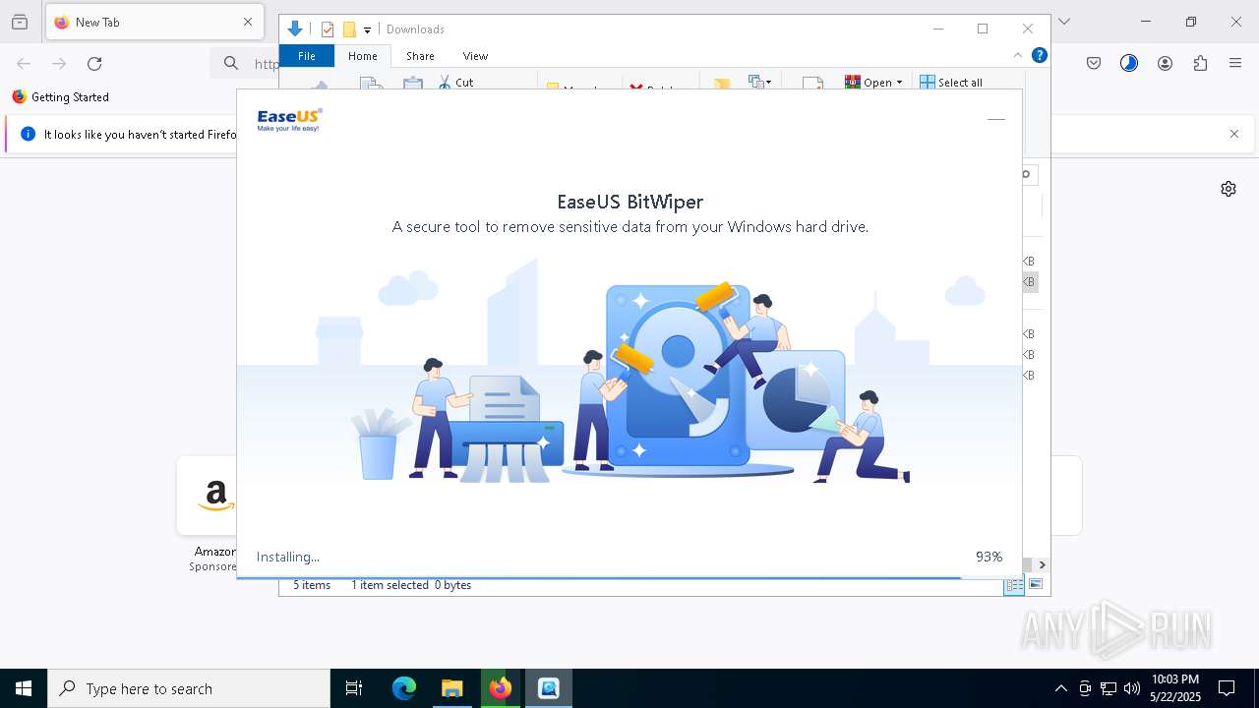Click the Cut command in Explorer ribbon
Viewport: 1259px width, 708px height.
point(456,83)
